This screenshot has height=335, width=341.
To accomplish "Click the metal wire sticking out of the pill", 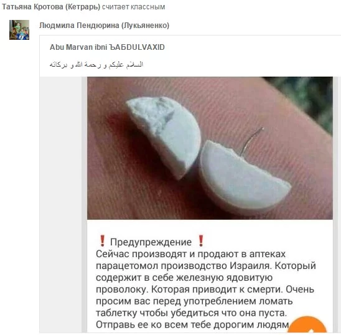I will pos(251,141).
